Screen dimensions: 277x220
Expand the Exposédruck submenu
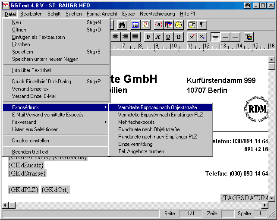point(56,107)
